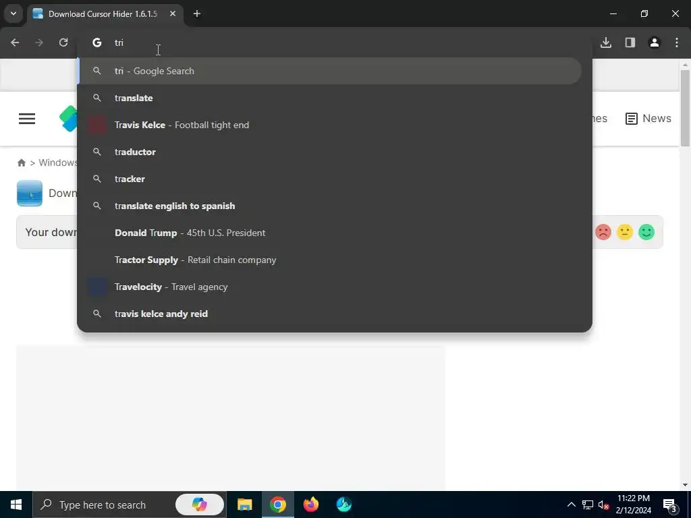Viewport: 691px width, 518px height.
Task: Choose the Travelocity suggestion
Action: 329,287
